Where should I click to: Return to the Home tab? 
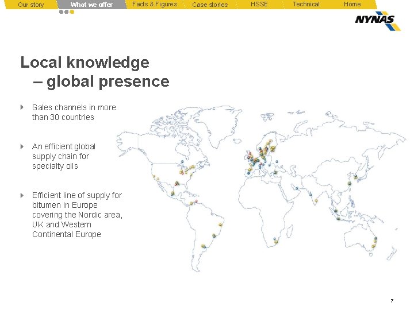[352, 5]
